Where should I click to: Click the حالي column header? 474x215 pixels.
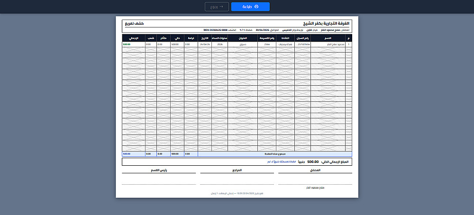177,38
